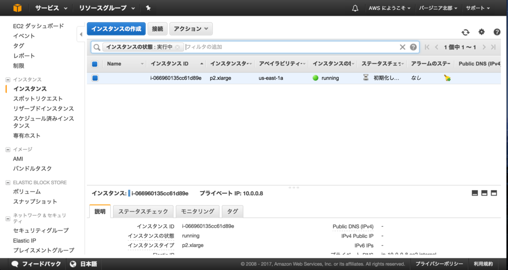Minimize the details pane layout icon
The height and width of the screenshot is (270, 508).
tap(475, 193)
